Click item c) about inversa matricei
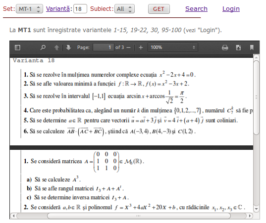 click(x=78, y=197)
